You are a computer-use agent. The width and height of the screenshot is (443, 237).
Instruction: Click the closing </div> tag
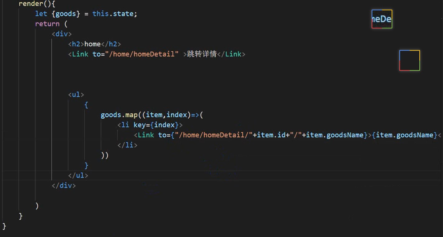tap(64, 185)
